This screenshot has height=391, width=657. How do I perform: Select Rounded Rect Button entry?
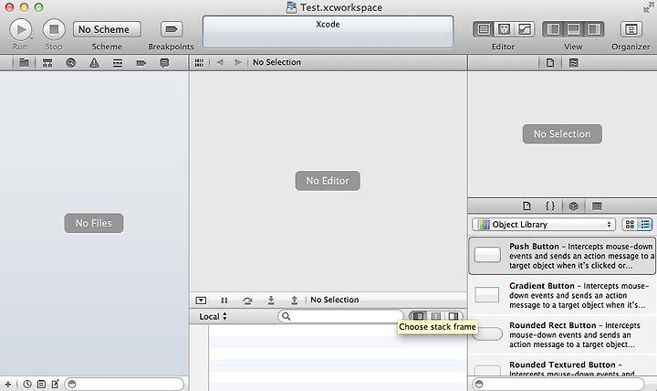point(562,334)
